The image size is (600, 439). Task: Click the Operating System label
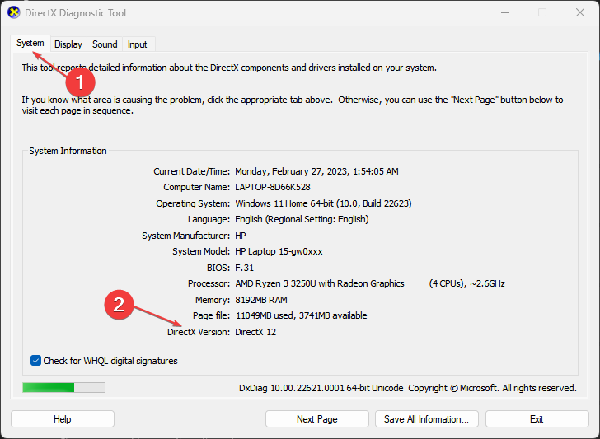[x=193, y=203]
